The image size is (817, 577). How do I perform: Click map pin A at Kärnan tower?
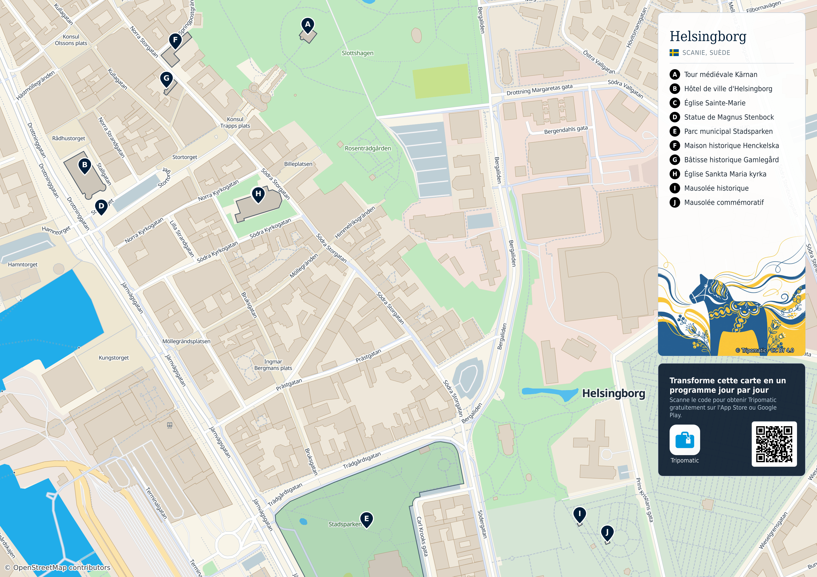pos(308,26)
